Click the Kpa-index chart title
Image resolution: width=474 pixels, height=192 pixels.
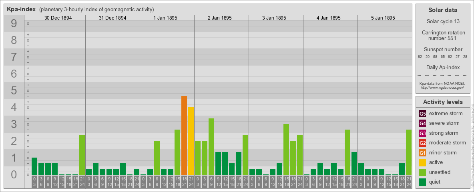[x=21, y=9]
